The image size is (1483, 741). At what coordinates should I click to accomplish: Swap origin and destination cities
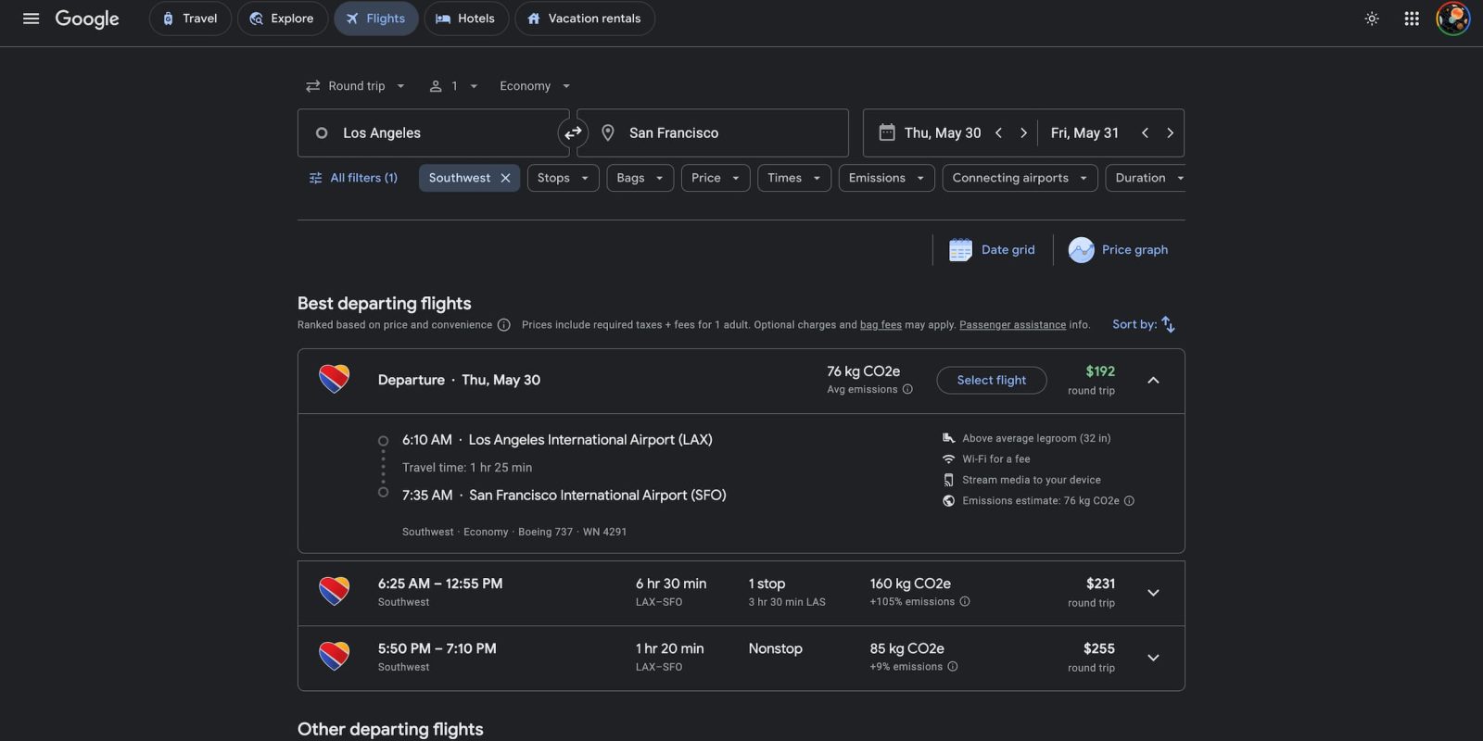pyautogui.click(x=573, y=133)
